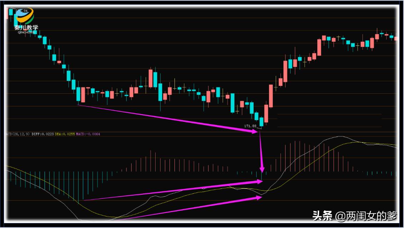Click the DIFF:0.0223 value readout

(x=43, y=134)
